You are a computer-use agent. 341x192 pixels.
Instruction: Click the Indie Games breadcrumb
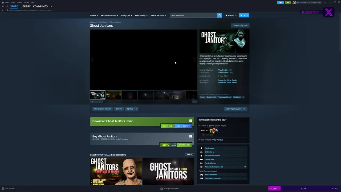[104, 22]
